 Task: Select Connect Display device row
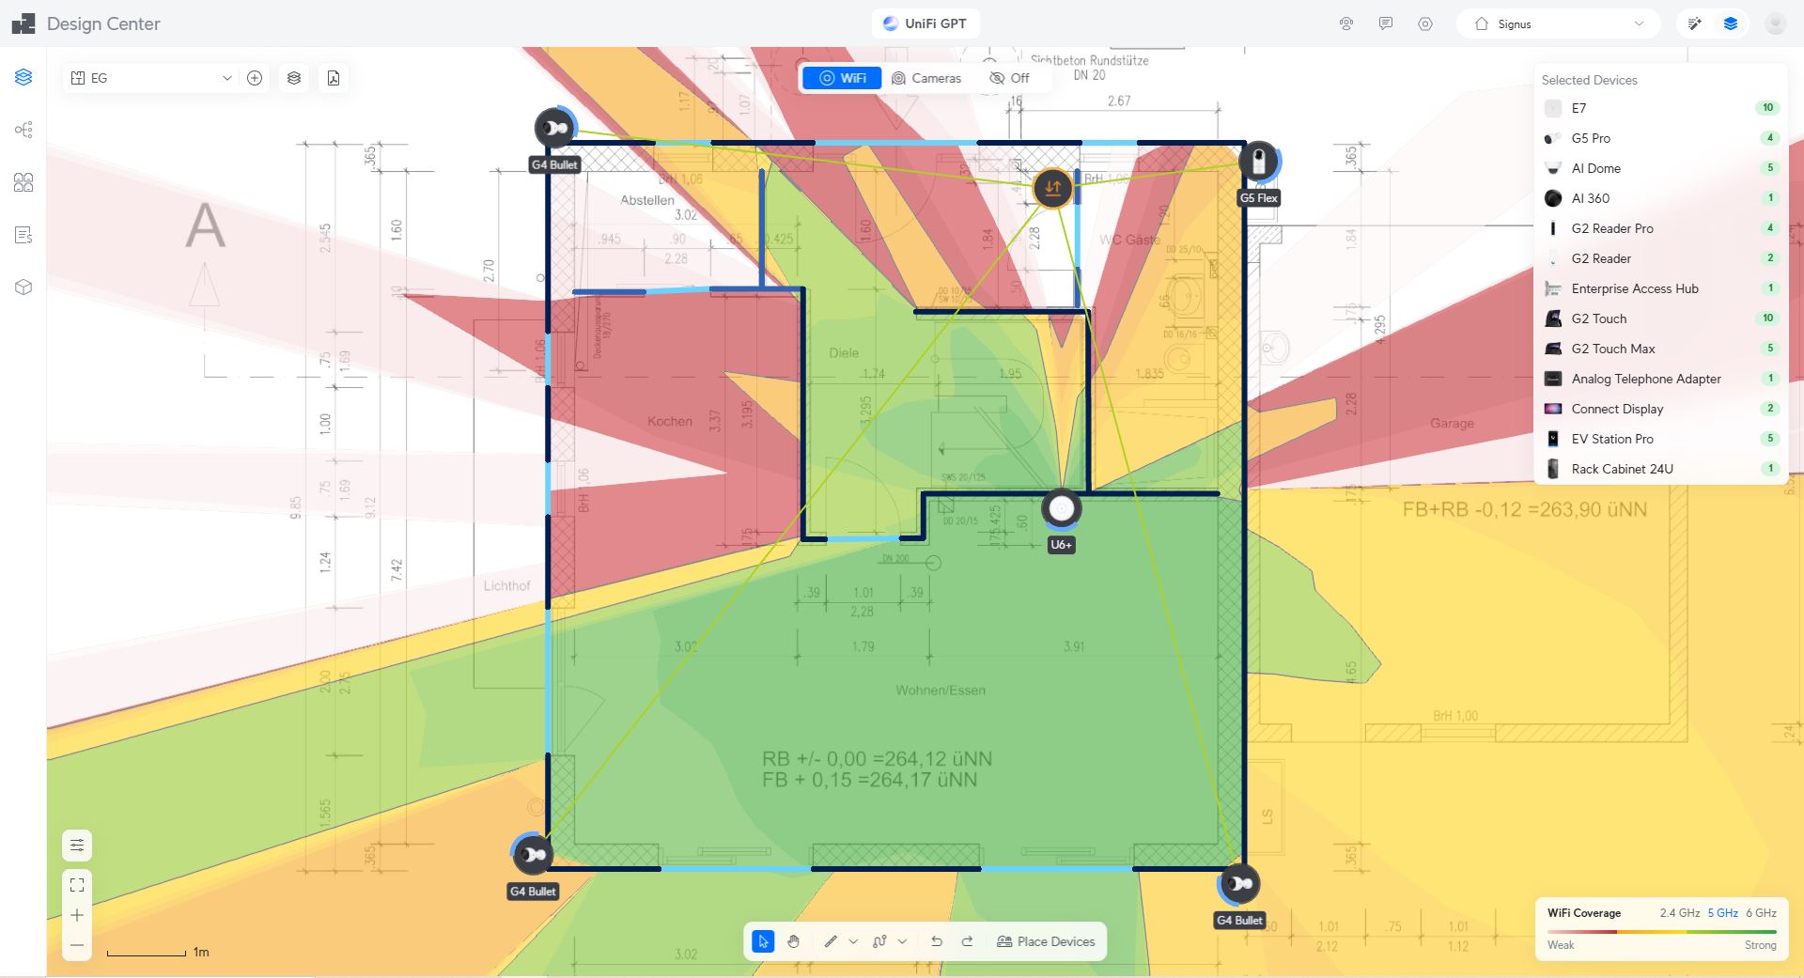click(x=1661, y=409)
